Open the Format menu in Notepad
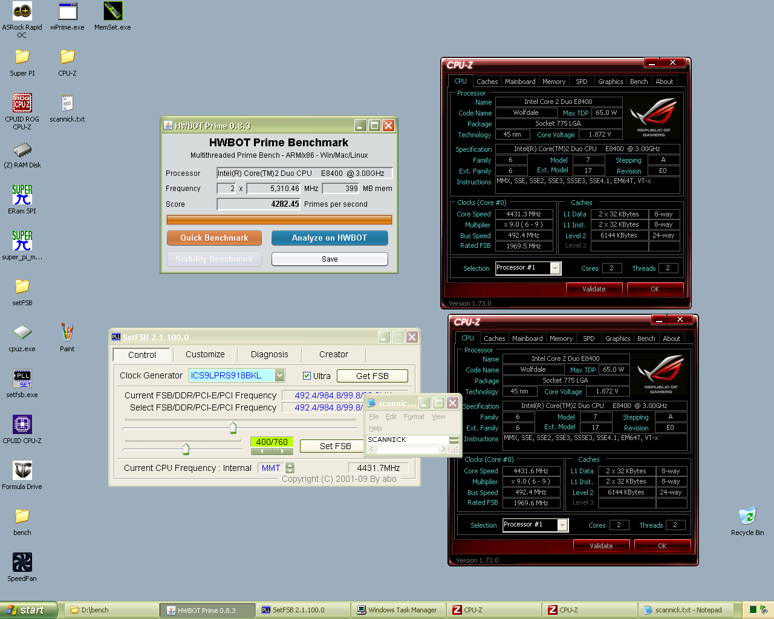 point(414,416)
